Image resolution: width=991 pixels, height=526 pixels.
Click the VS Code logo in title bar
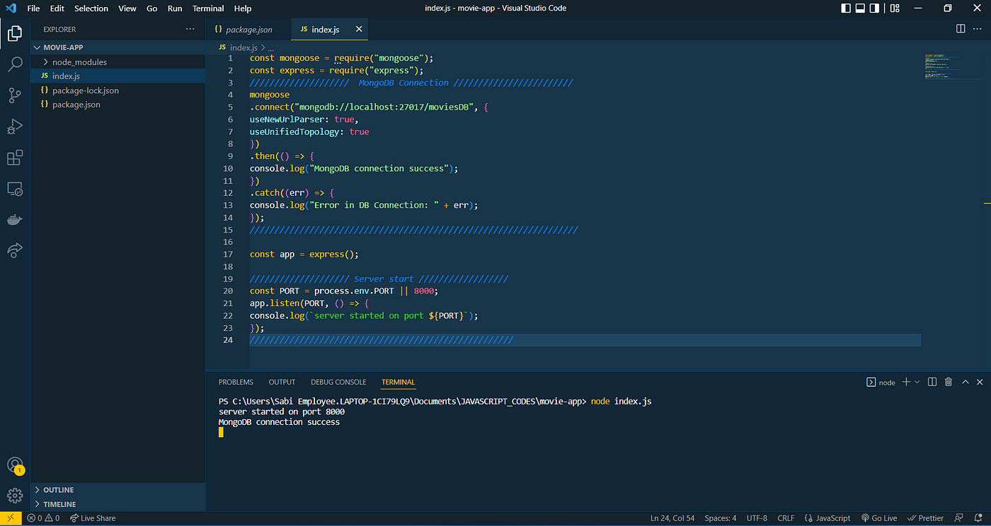12,8
